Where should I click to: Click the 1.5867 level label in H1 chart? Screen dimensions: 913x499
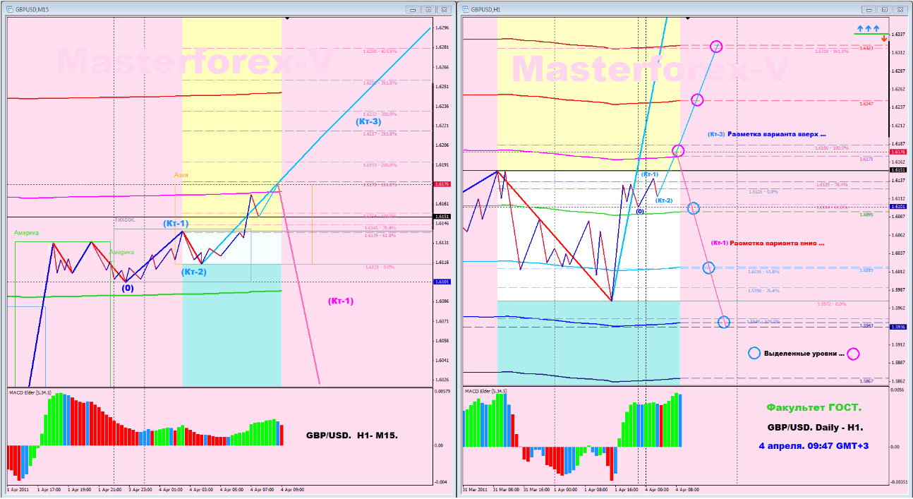[x=866, y=381]
